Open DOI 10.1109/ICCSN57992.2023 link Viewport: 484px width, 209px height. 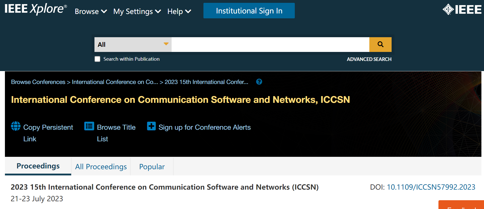click(x=431, y=187)
